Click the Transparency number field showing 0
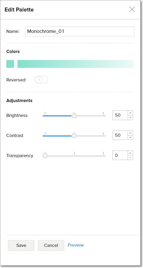The width and height of the screenshot is (143, 268). click(120, 155)
